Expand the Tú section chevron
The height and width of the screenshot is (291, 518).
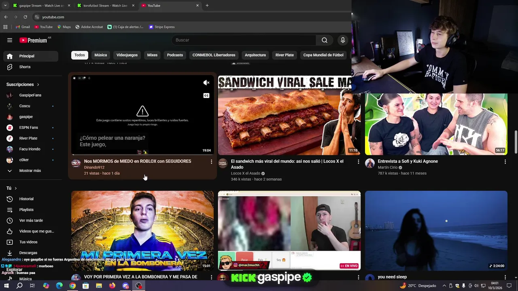[x=16, y=188]
